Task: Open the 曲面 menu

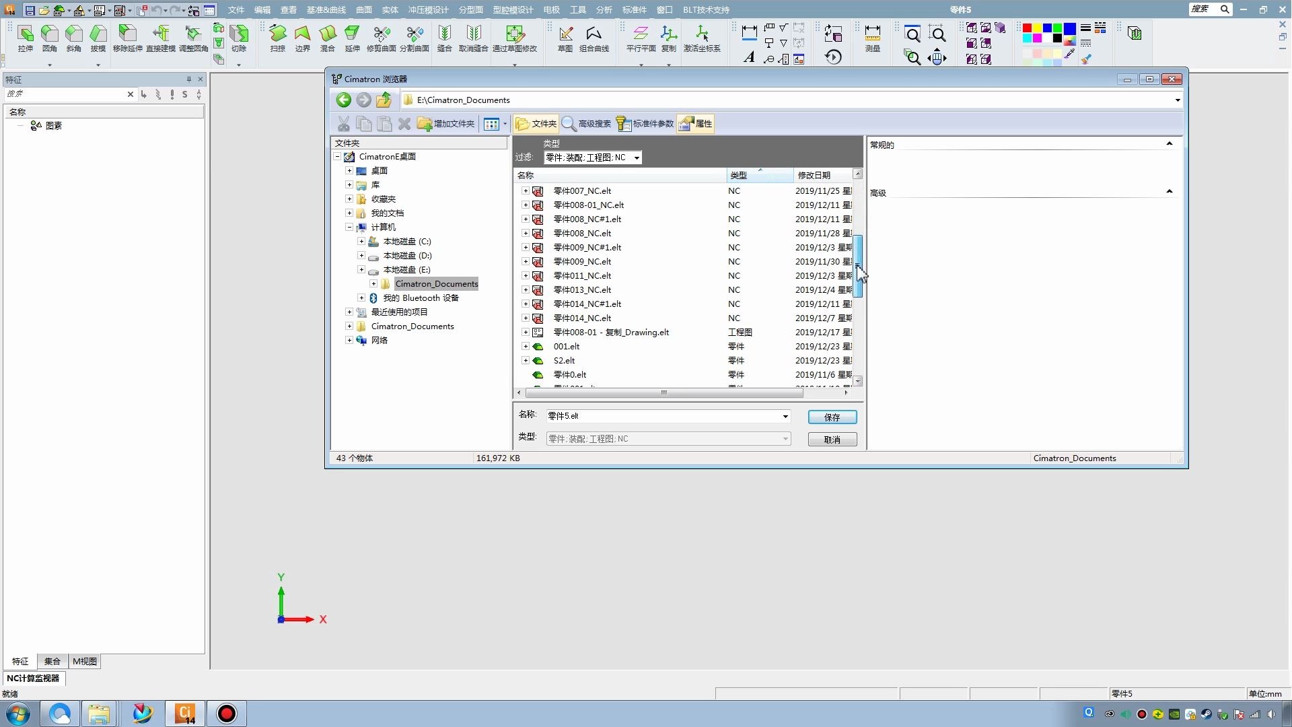Action: (363, 10)
